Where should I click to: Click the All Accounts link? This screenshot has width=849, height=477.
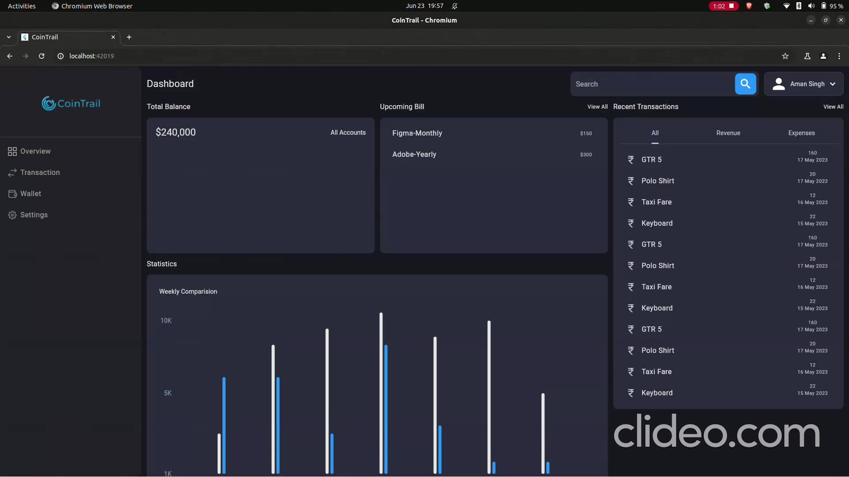coord(348,132)
